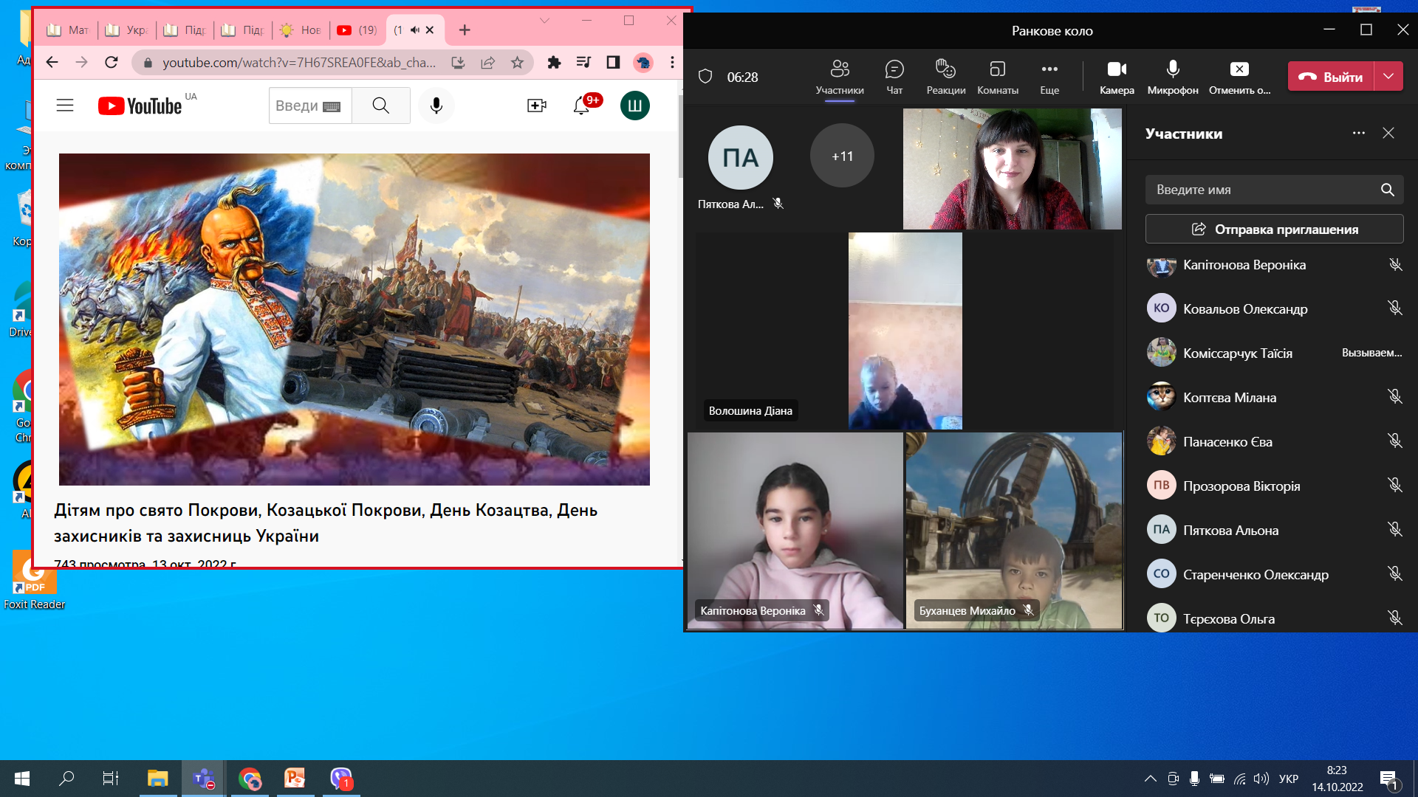Click the search magnifier in participants panel
This screenshot has height=797, width=1418.
(x=1388, y=190)
